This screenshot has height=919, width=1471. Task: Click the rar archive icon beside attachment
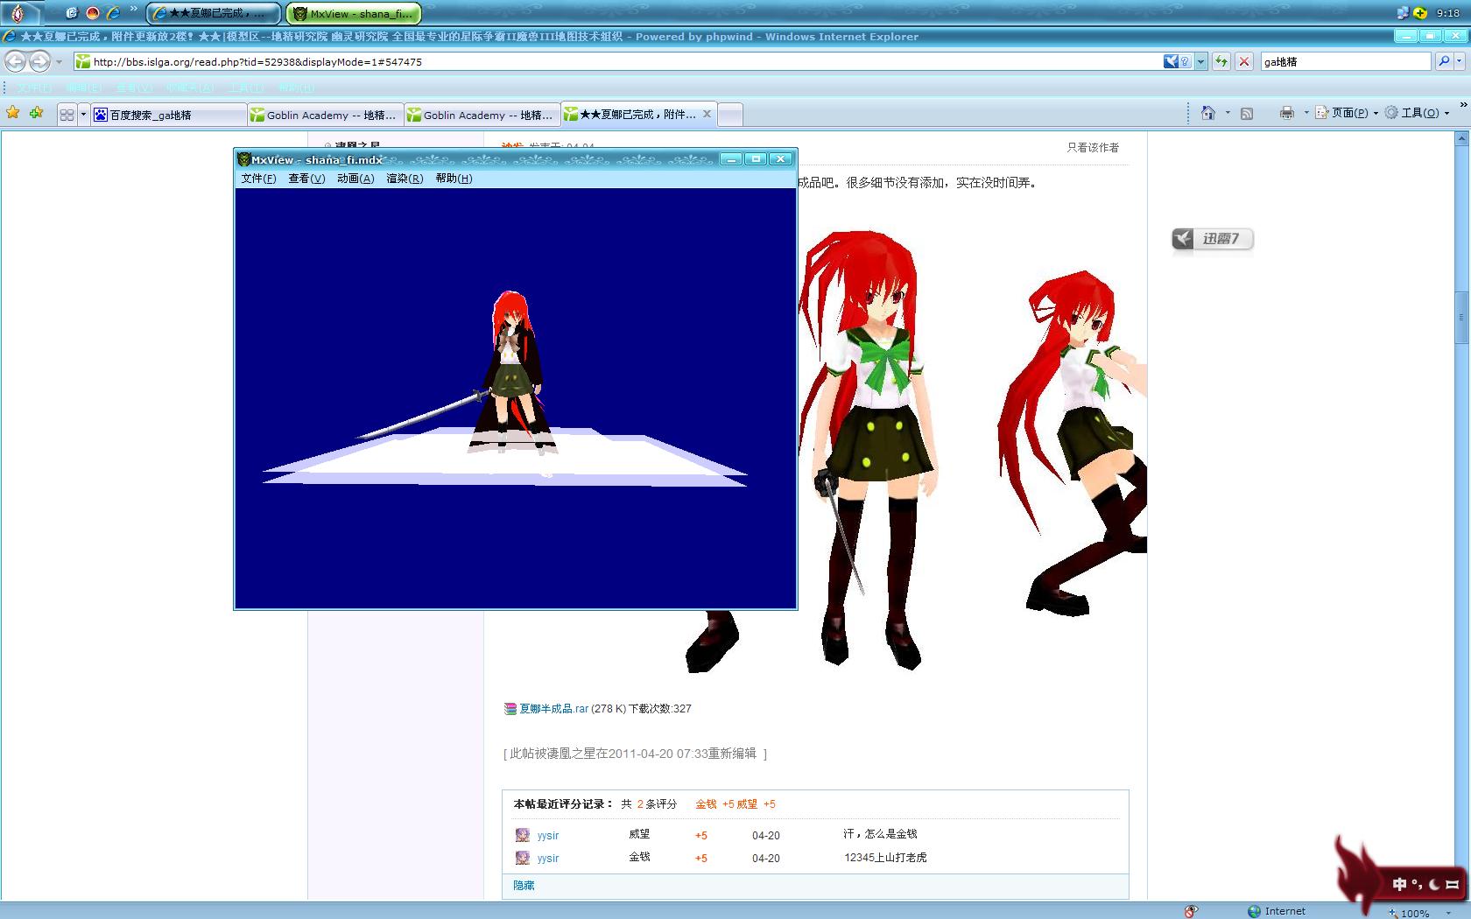510,709
